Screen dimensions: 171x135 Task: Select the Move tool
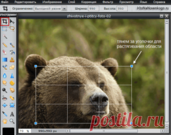coord(12,22)
